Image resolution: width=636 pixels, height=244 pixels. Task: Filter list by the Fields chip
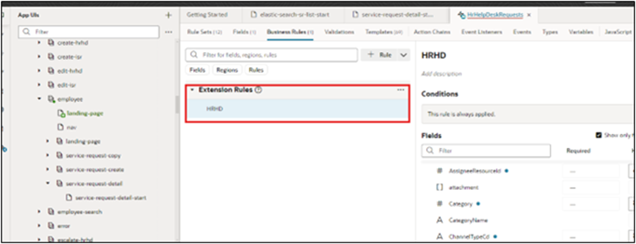coord(197,70)
